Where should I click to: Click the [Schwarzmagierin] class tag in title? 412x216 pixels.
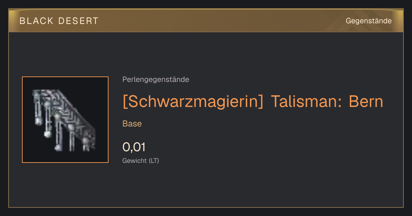pos(193,102)
